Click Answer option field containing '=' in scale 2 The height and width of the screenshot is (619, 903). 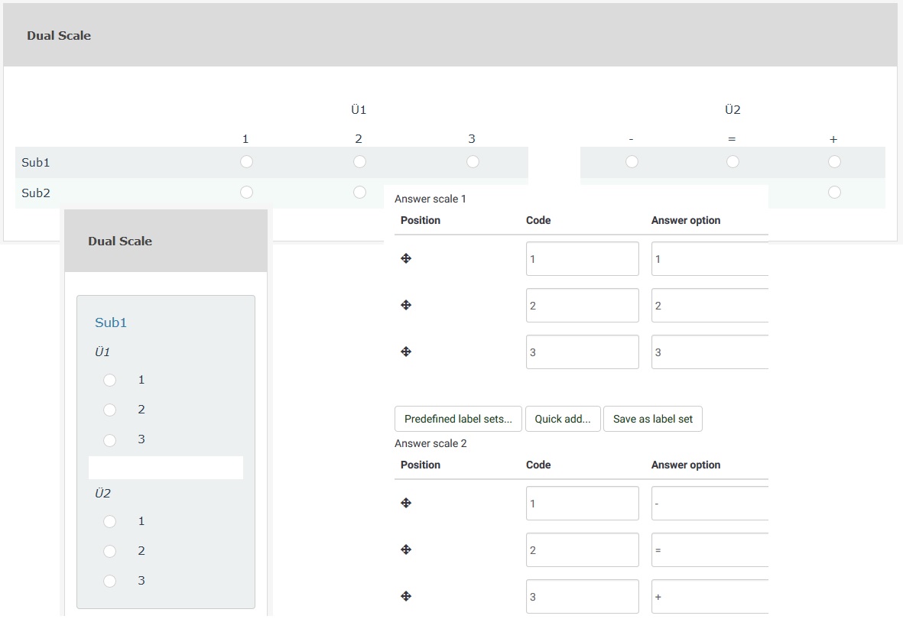(x=710, y=550)
